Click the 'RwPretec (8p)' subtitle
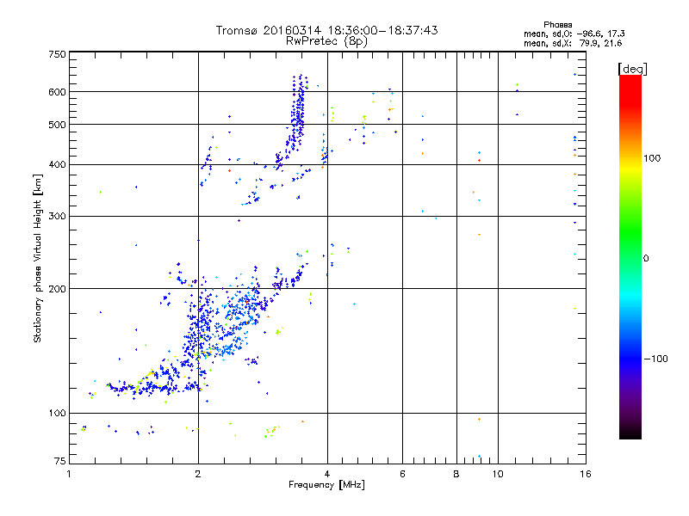Screen dimensions: 689x516 pos(326,41)
